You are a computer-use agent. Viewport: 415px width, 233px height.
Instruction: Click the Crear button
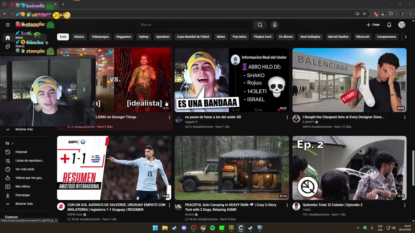pos(373,25)
